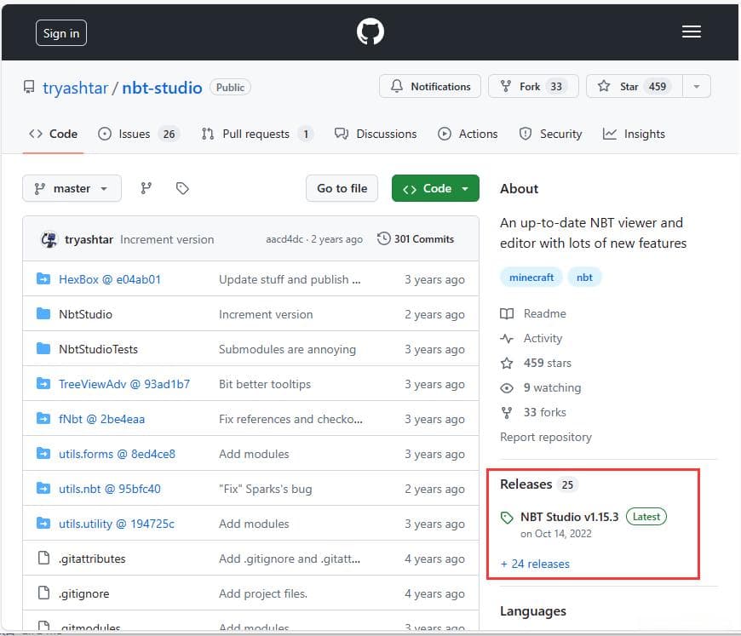This screenshot has width=741, height=636.
Task: Open commit hash aacd4dc
Action: click(284, 239)
